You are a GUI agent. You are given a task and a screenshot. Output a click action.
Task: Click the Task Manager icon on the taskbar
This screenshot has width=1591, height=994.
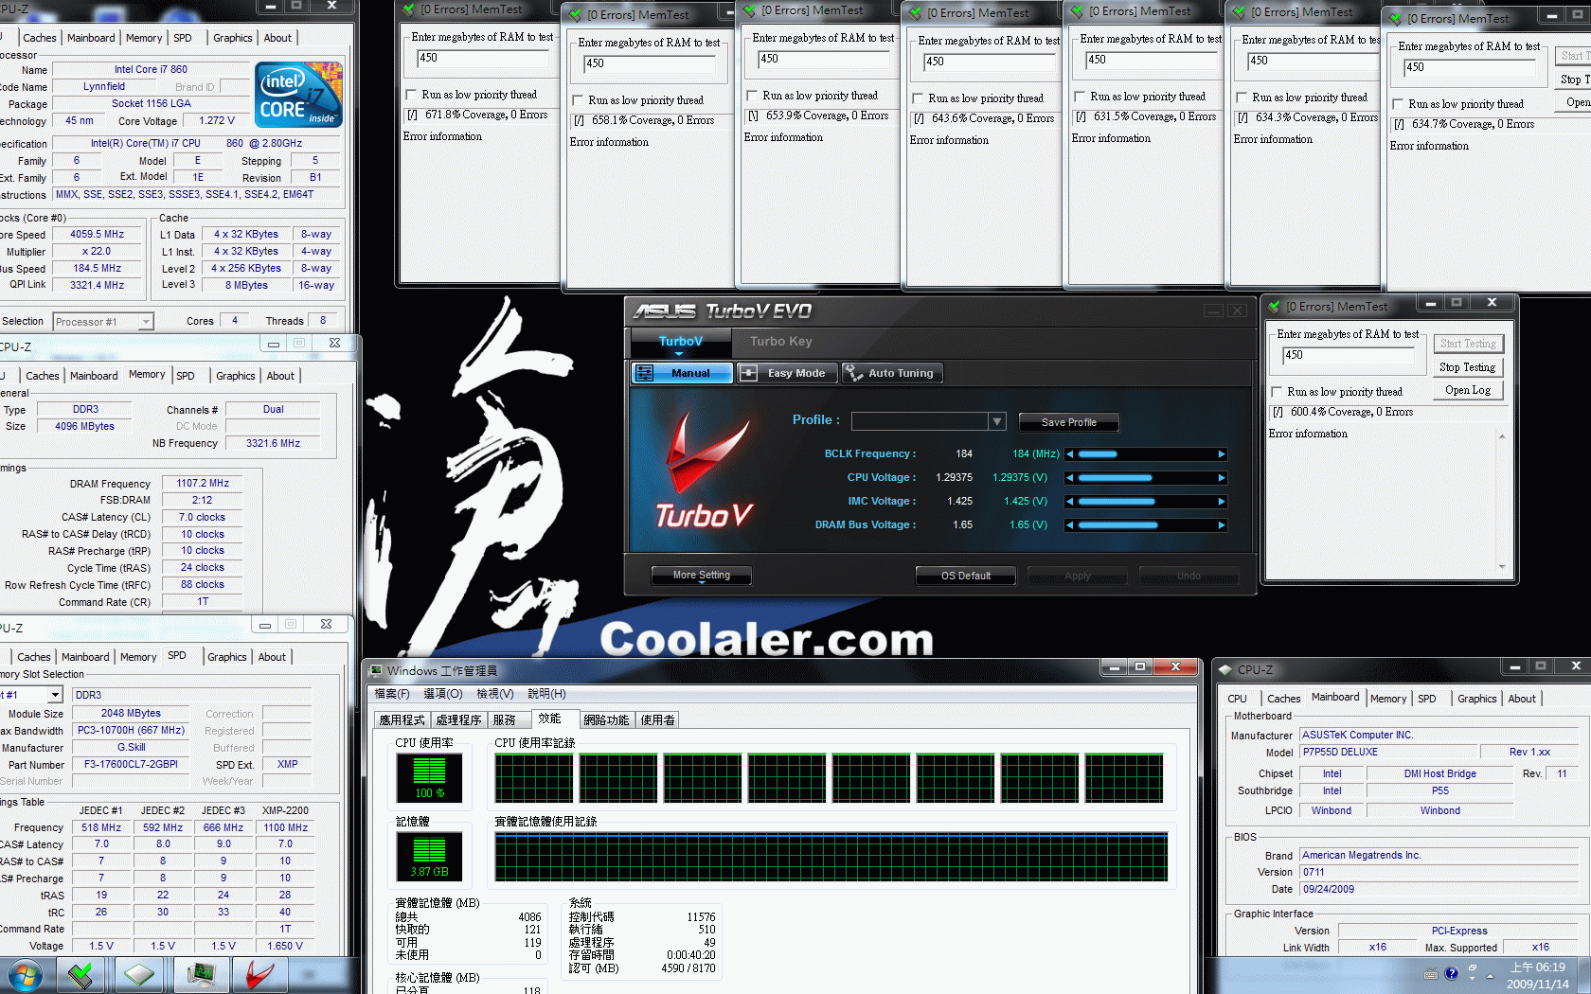pos(201,974)
